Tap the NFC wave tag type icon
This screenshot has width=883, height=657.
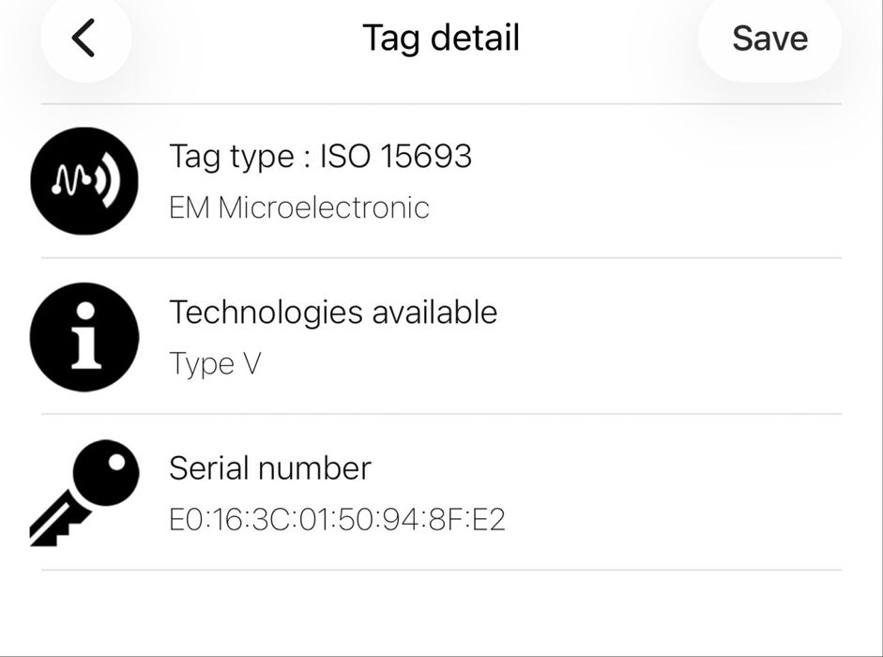(x=84, y=181)
